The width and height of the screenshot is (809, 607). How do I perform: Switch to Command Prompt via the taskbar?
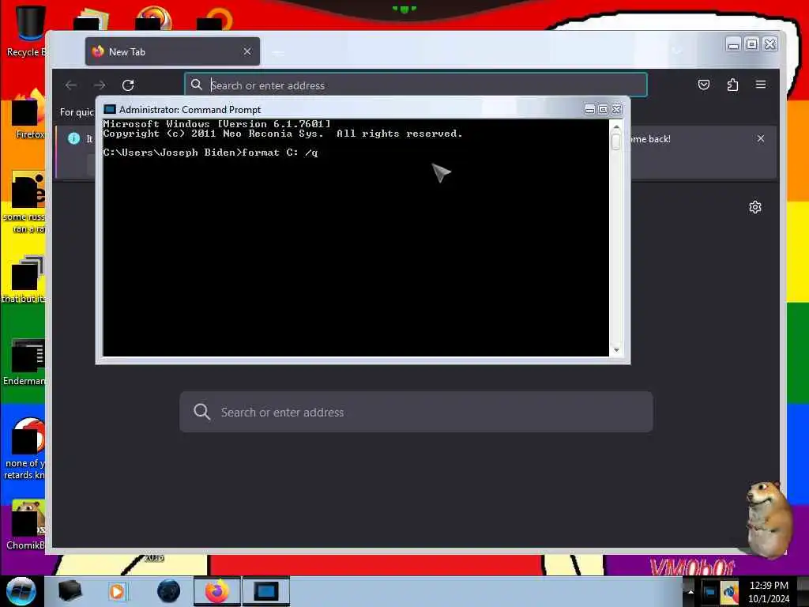coord(266,591)
